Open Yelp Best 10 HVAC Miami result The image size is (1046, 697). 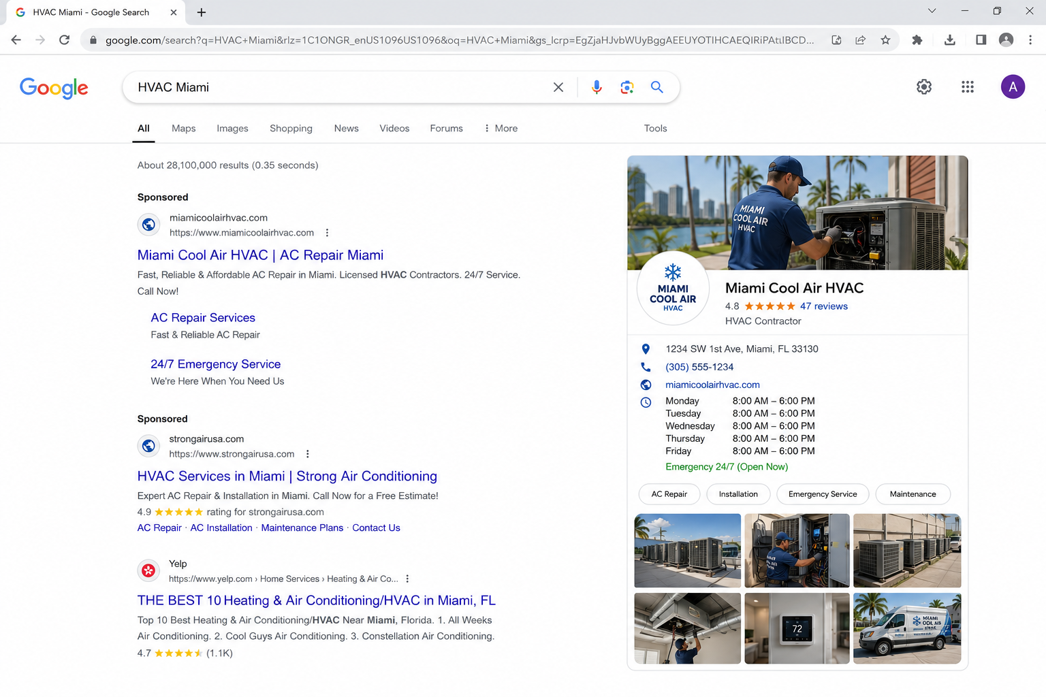click(x=316, y=600)
